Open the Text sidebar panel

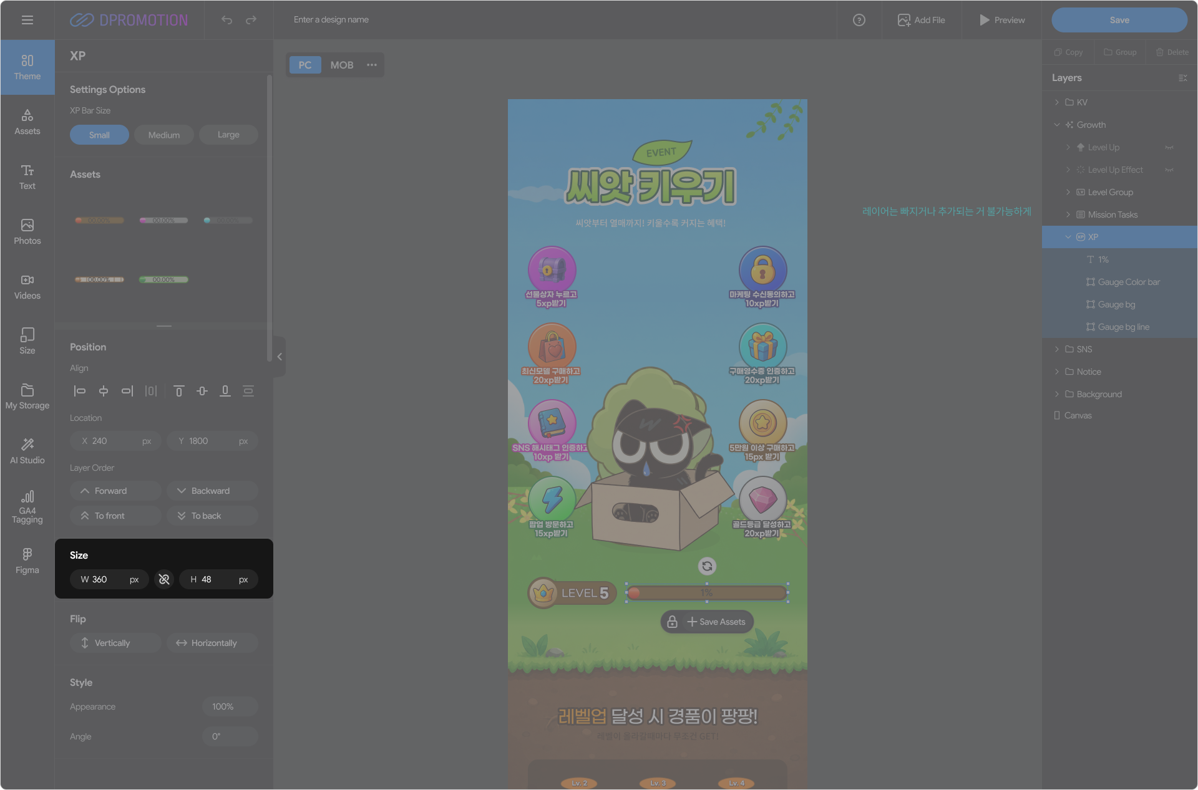coord(27,177)
